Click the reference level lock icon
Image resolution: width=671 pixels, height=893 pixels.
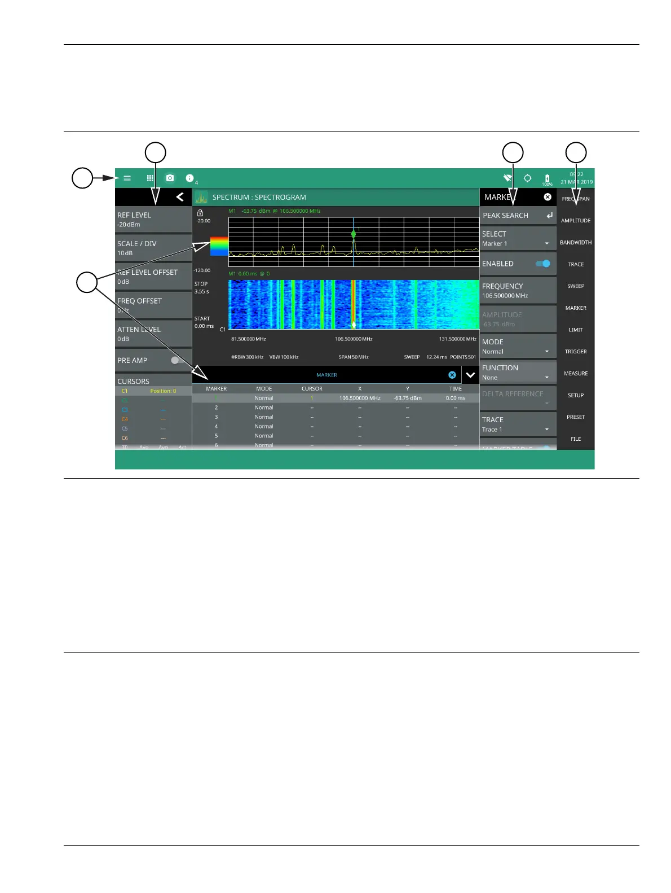coord(200,213)
